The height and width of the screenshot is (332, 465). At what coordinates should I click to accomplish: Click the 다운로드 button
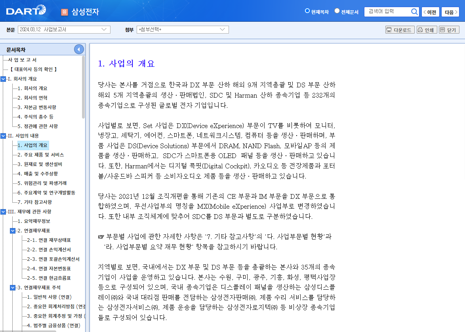(x=400, y=30)
